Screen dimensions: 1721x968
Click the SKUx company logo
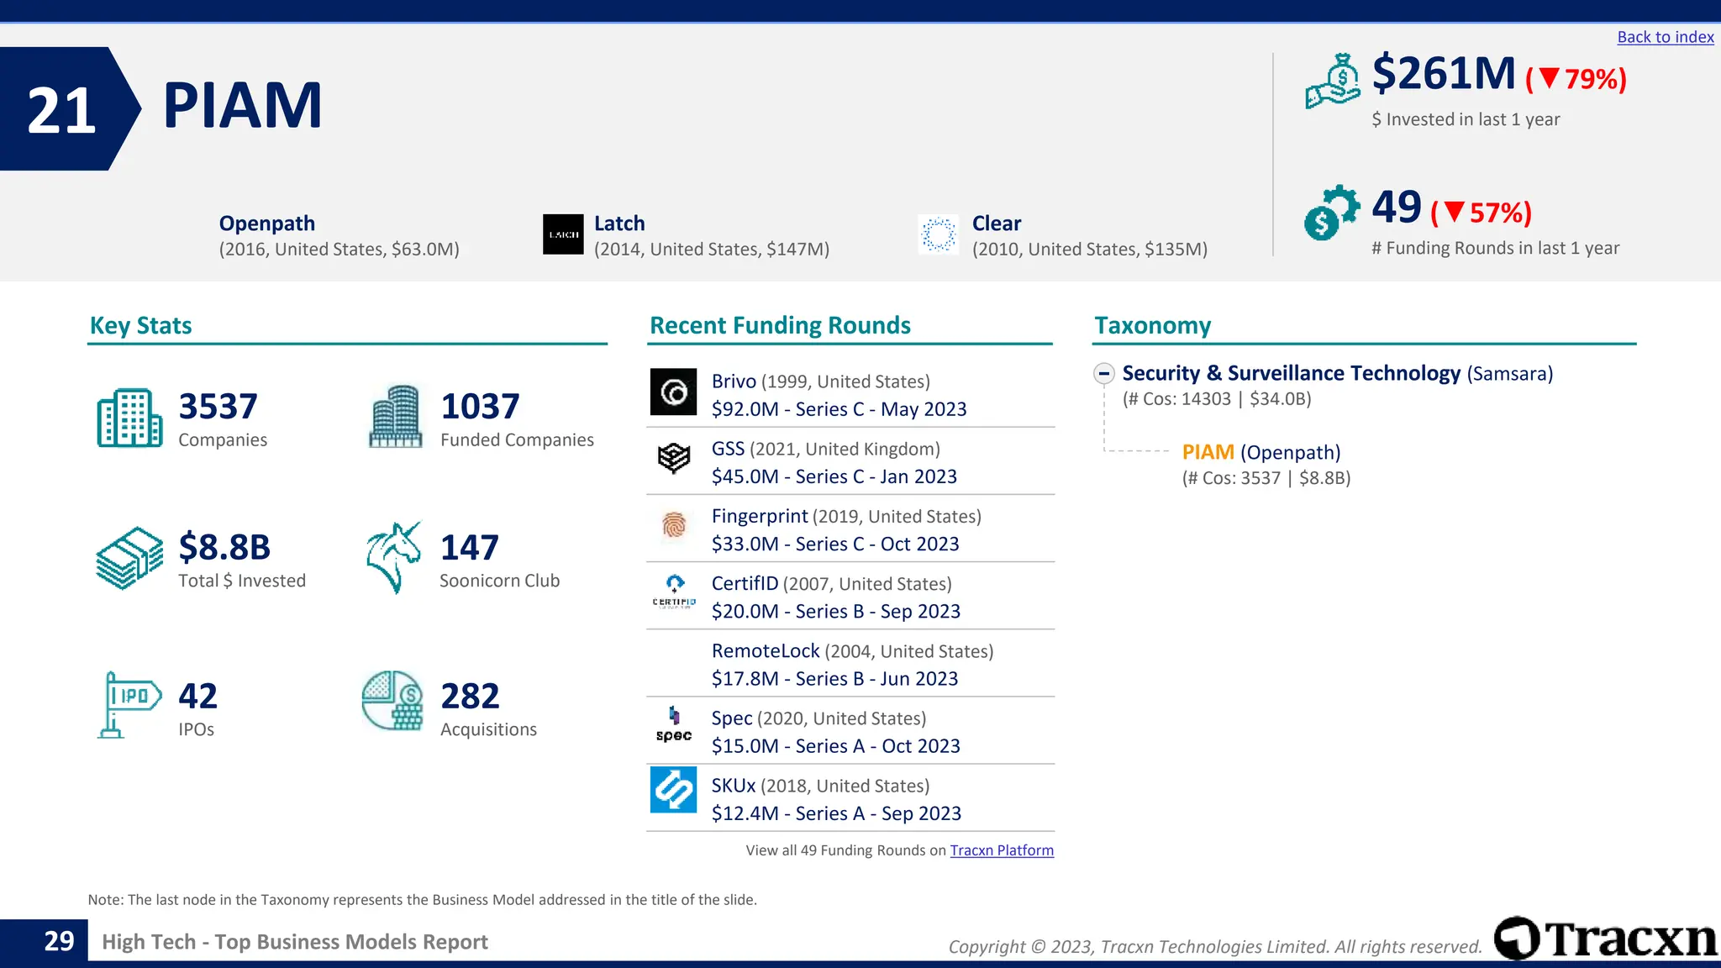click(673, 790)
